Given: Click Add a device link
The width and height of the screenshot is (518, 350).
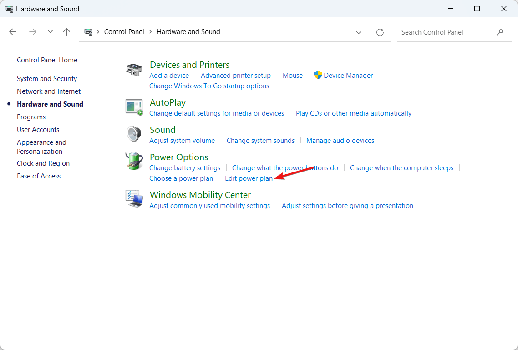Looking at the screenshot, I should point(169,75).
